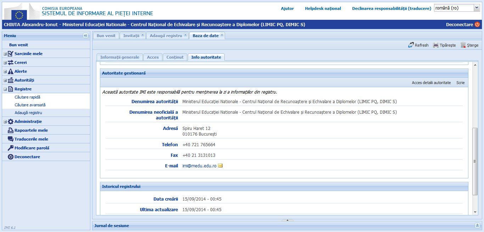Collapse the Registre menu section
The height and width of the screenshot is (232, 484).
5,89
